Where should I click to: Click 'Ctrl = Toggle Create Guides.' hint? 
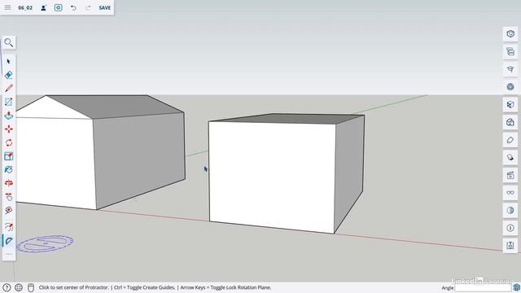coord(145,287)
